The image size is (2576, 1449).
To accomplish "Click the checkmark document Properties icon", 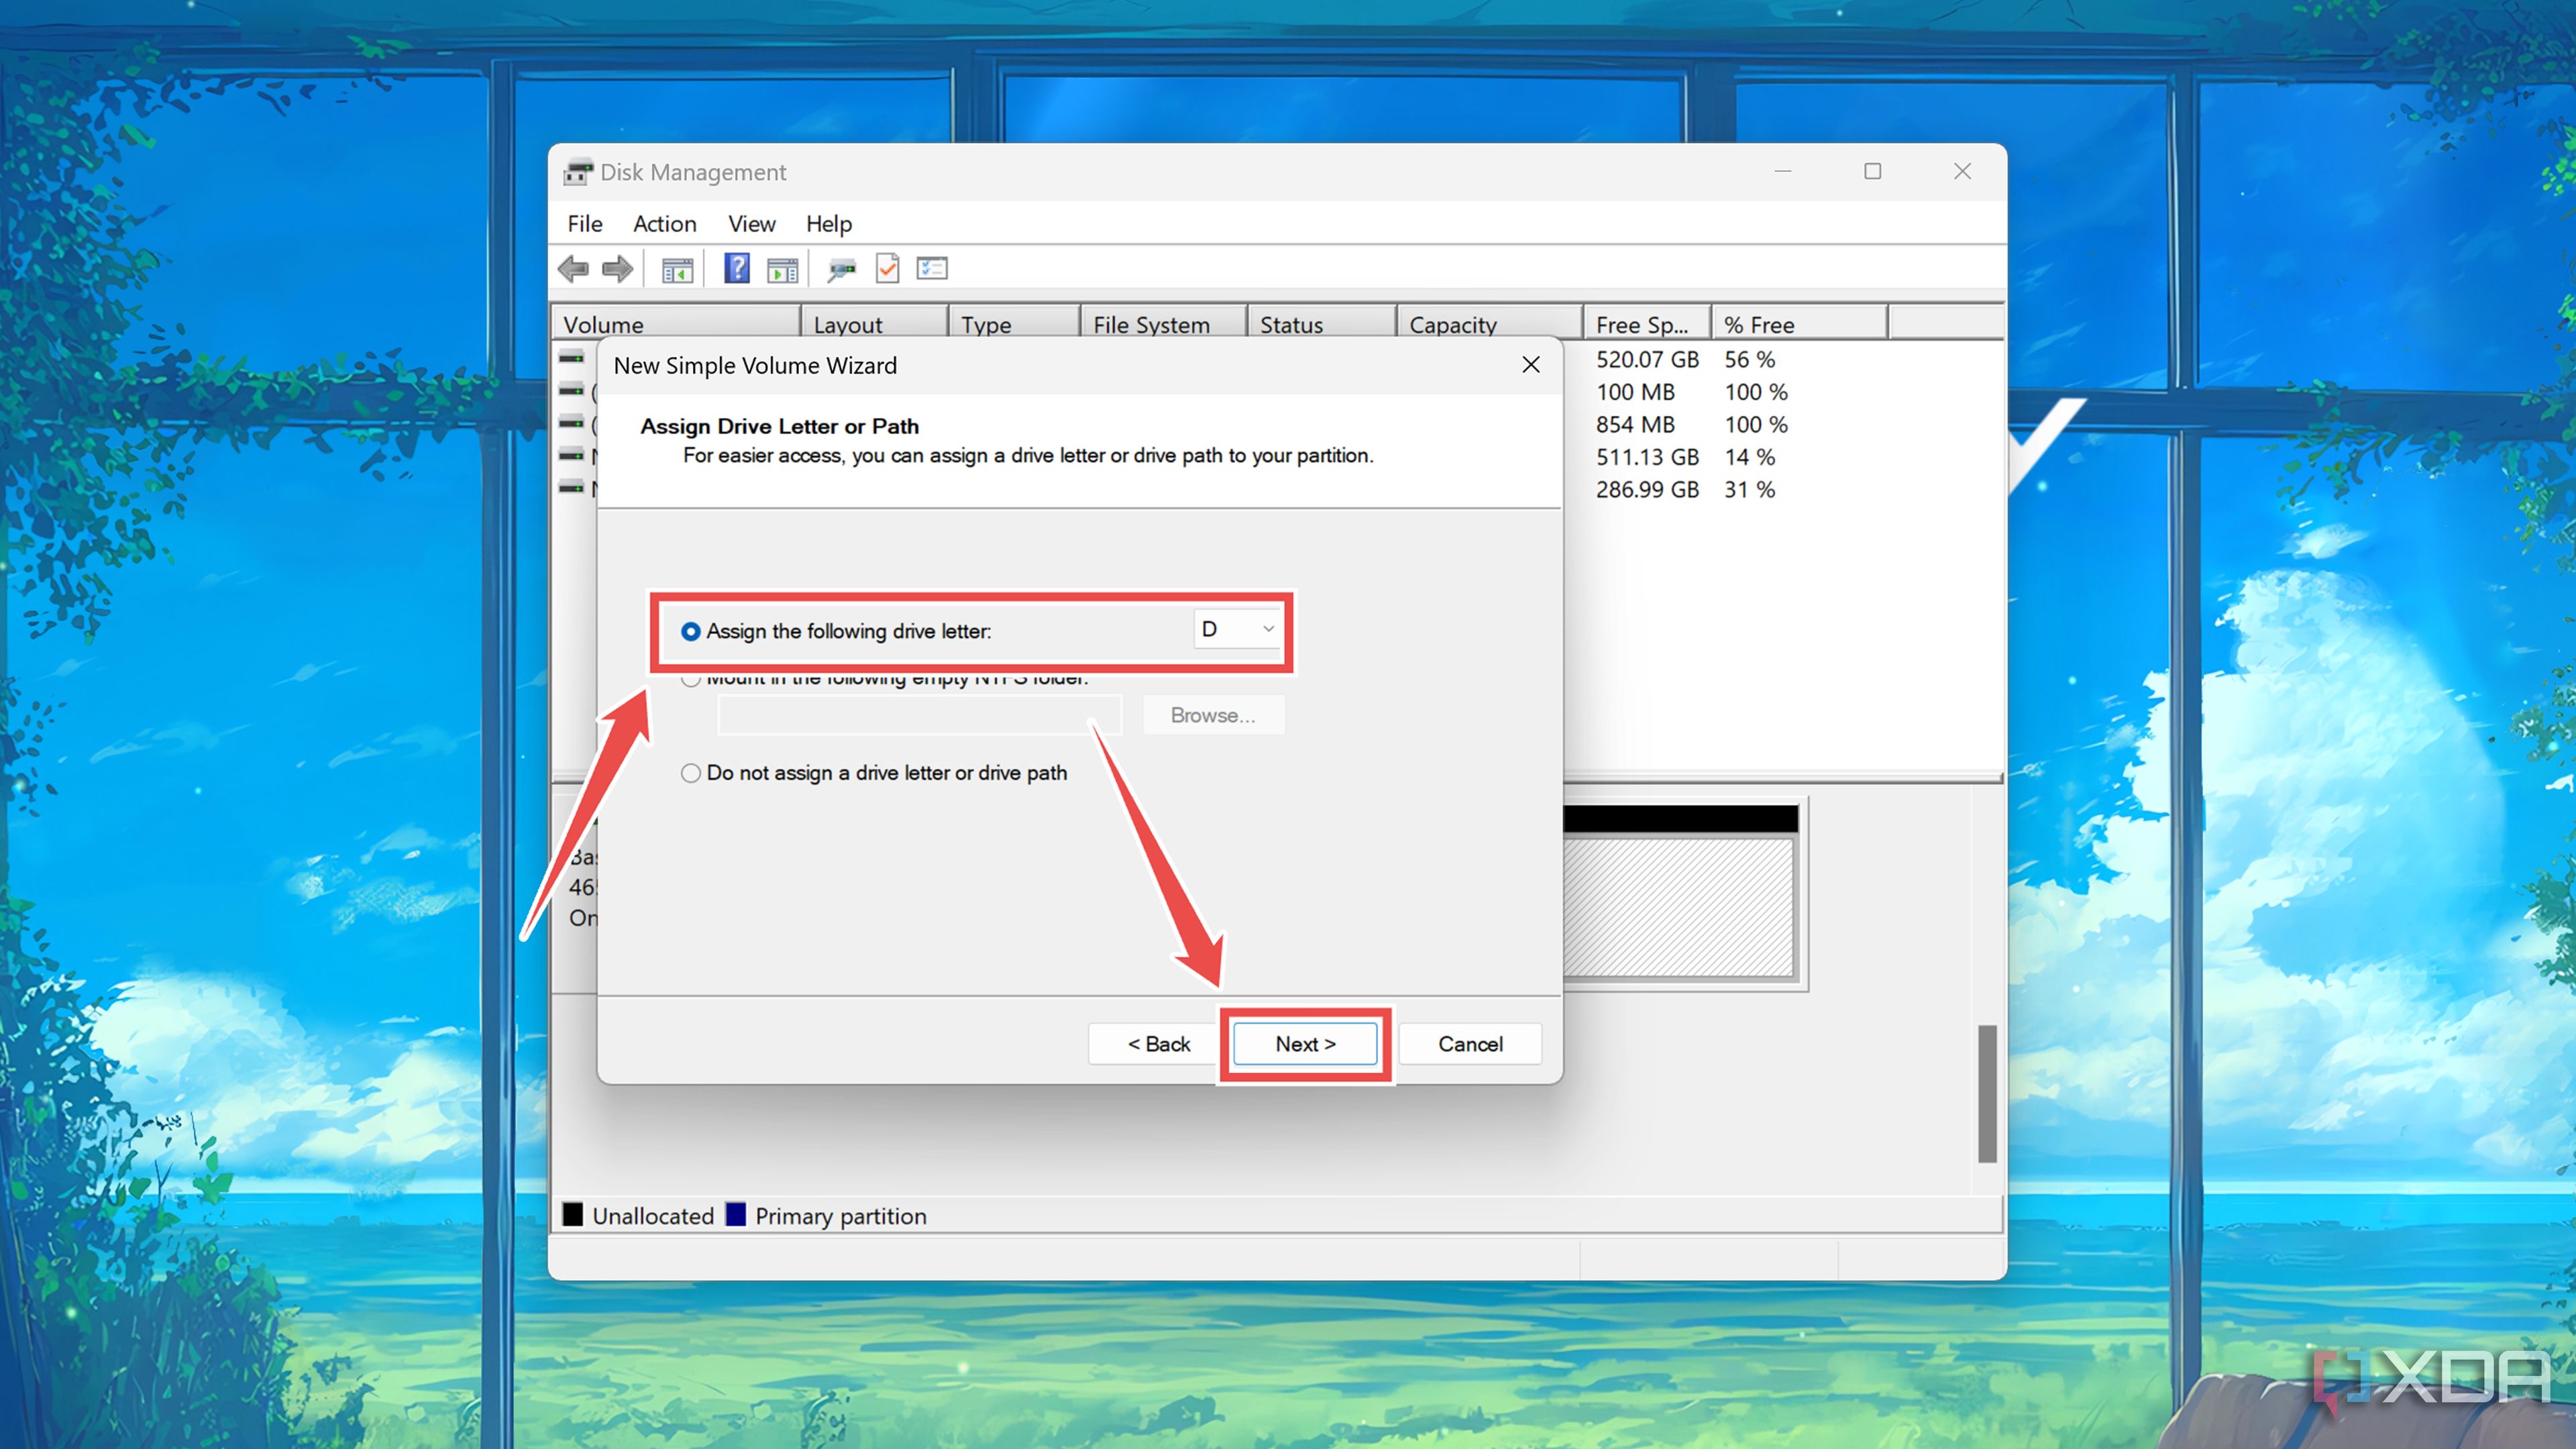I will [x=887, y=268].
